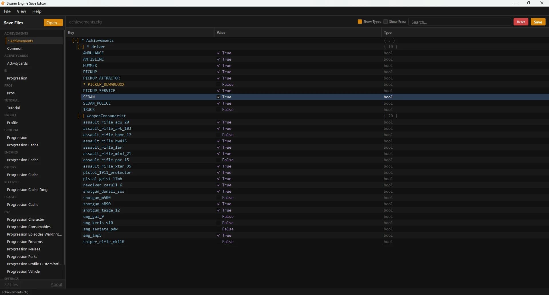Screen dimensions: 549x295
Task: Select the PICKUP_ATTRACTOR key
Action: (x=102, y=78)
